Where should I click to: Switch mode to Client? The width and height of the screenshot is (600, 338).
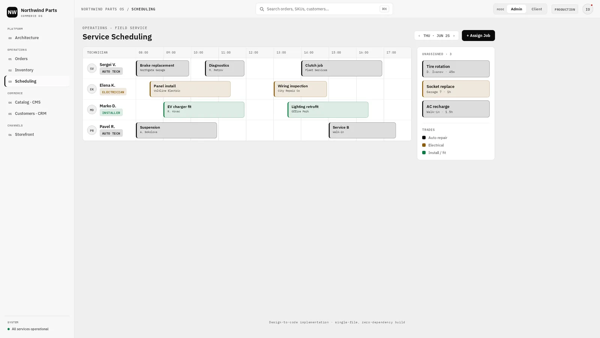tap(537, 9)
